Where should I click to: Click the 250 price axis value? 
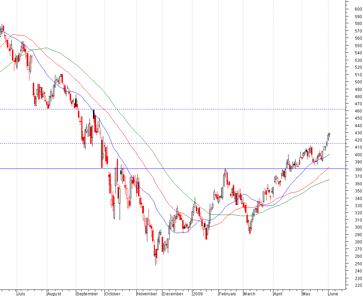(x=358, y=264)
